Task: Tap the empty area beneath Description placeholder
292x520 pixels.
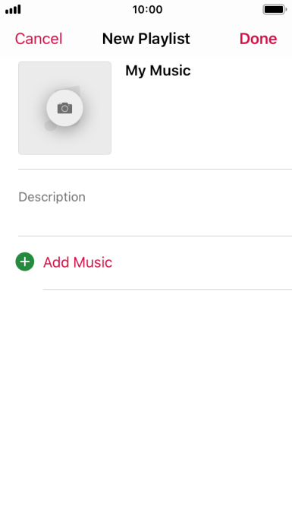Action: pyautogui.click(x=155, y=220)
